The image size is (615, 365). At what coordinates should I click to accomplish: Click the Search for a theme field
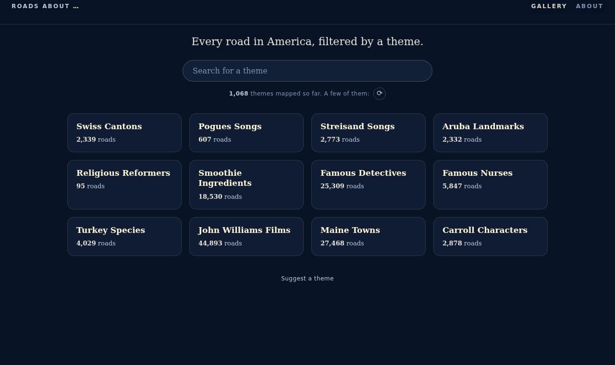(307, 71)
